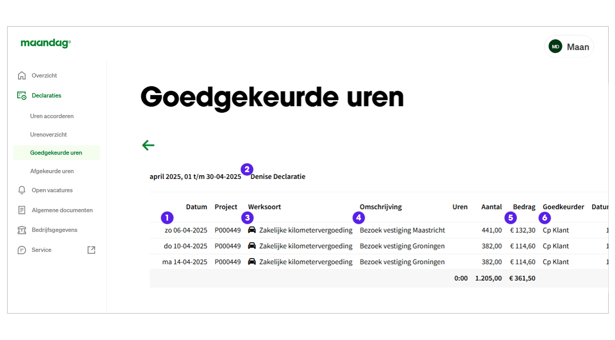Open the Urenoverzicht page
Image resolution: width=615 pixels, height=340 pixels.
click(x=48, y=134)
